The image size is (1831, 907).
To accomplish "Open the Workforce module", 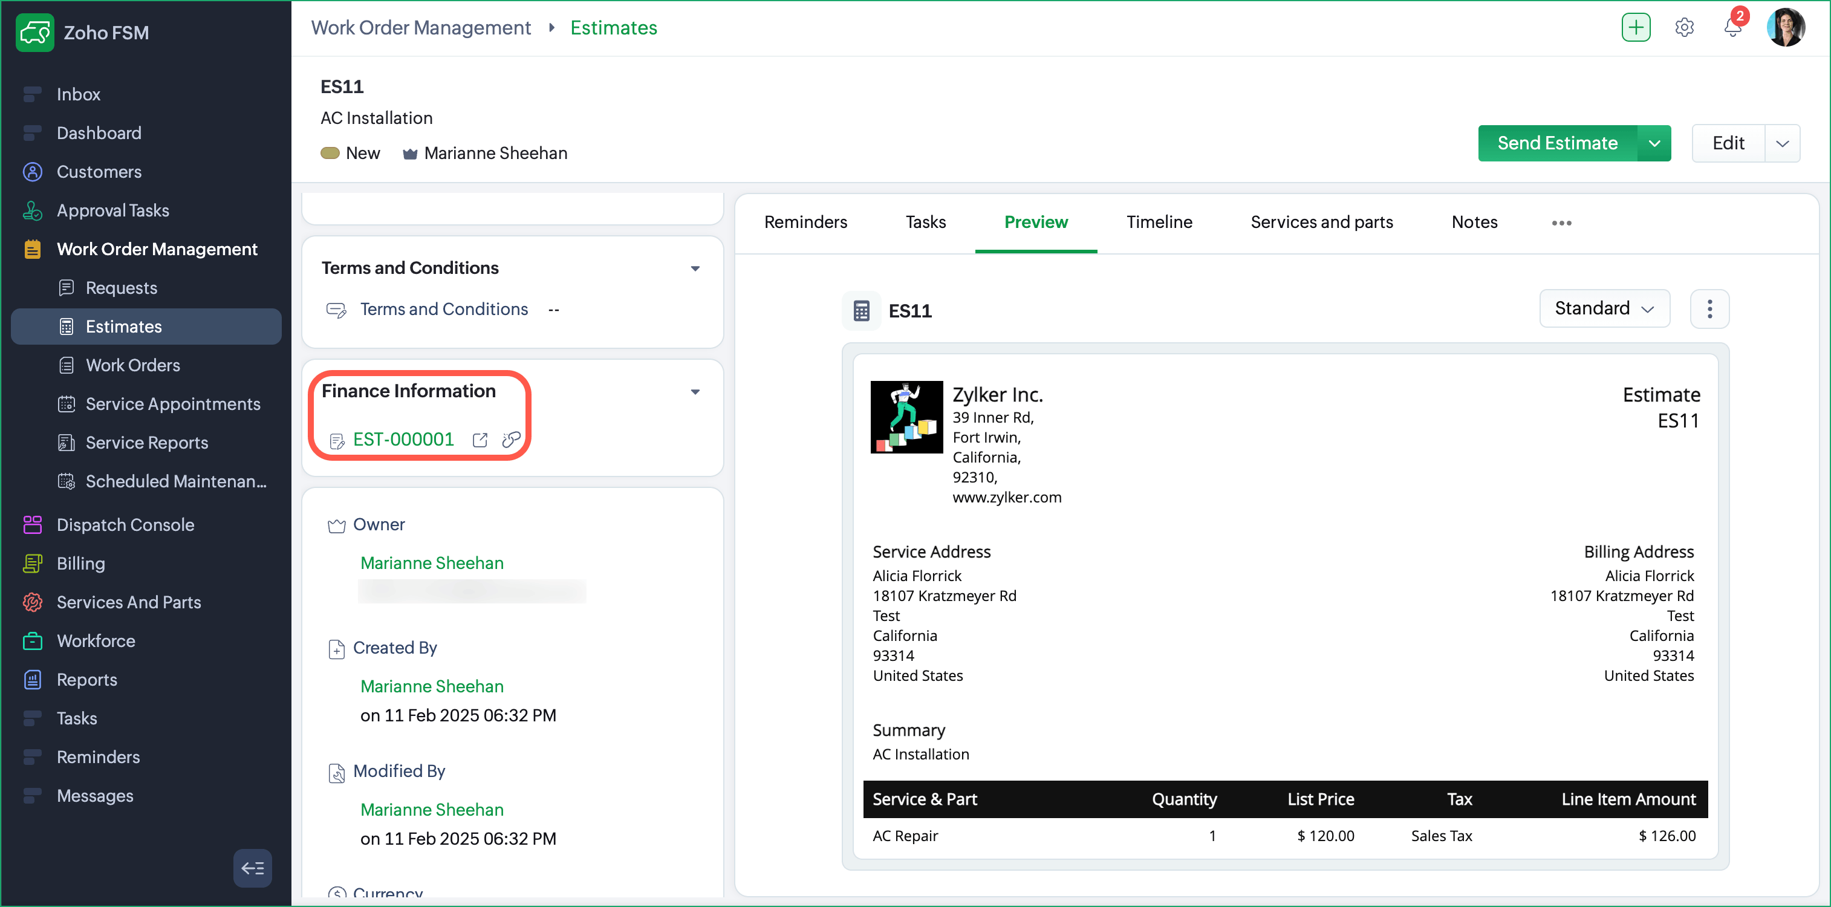I will (x=96, y=641).
